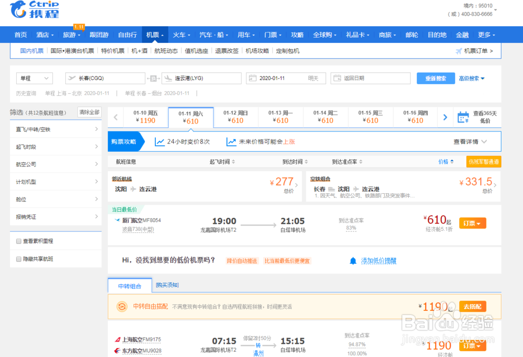Select 国际•港澳台机票 sub-navigation tab
This screenshot has width=523, height=357.
pos(72,51)
